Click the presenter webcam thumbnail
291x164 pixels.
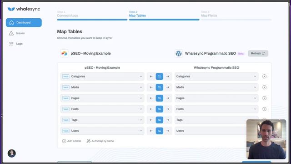coord(266,139)
